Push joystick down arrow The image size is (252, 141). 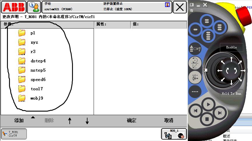[x=231, y=82]
